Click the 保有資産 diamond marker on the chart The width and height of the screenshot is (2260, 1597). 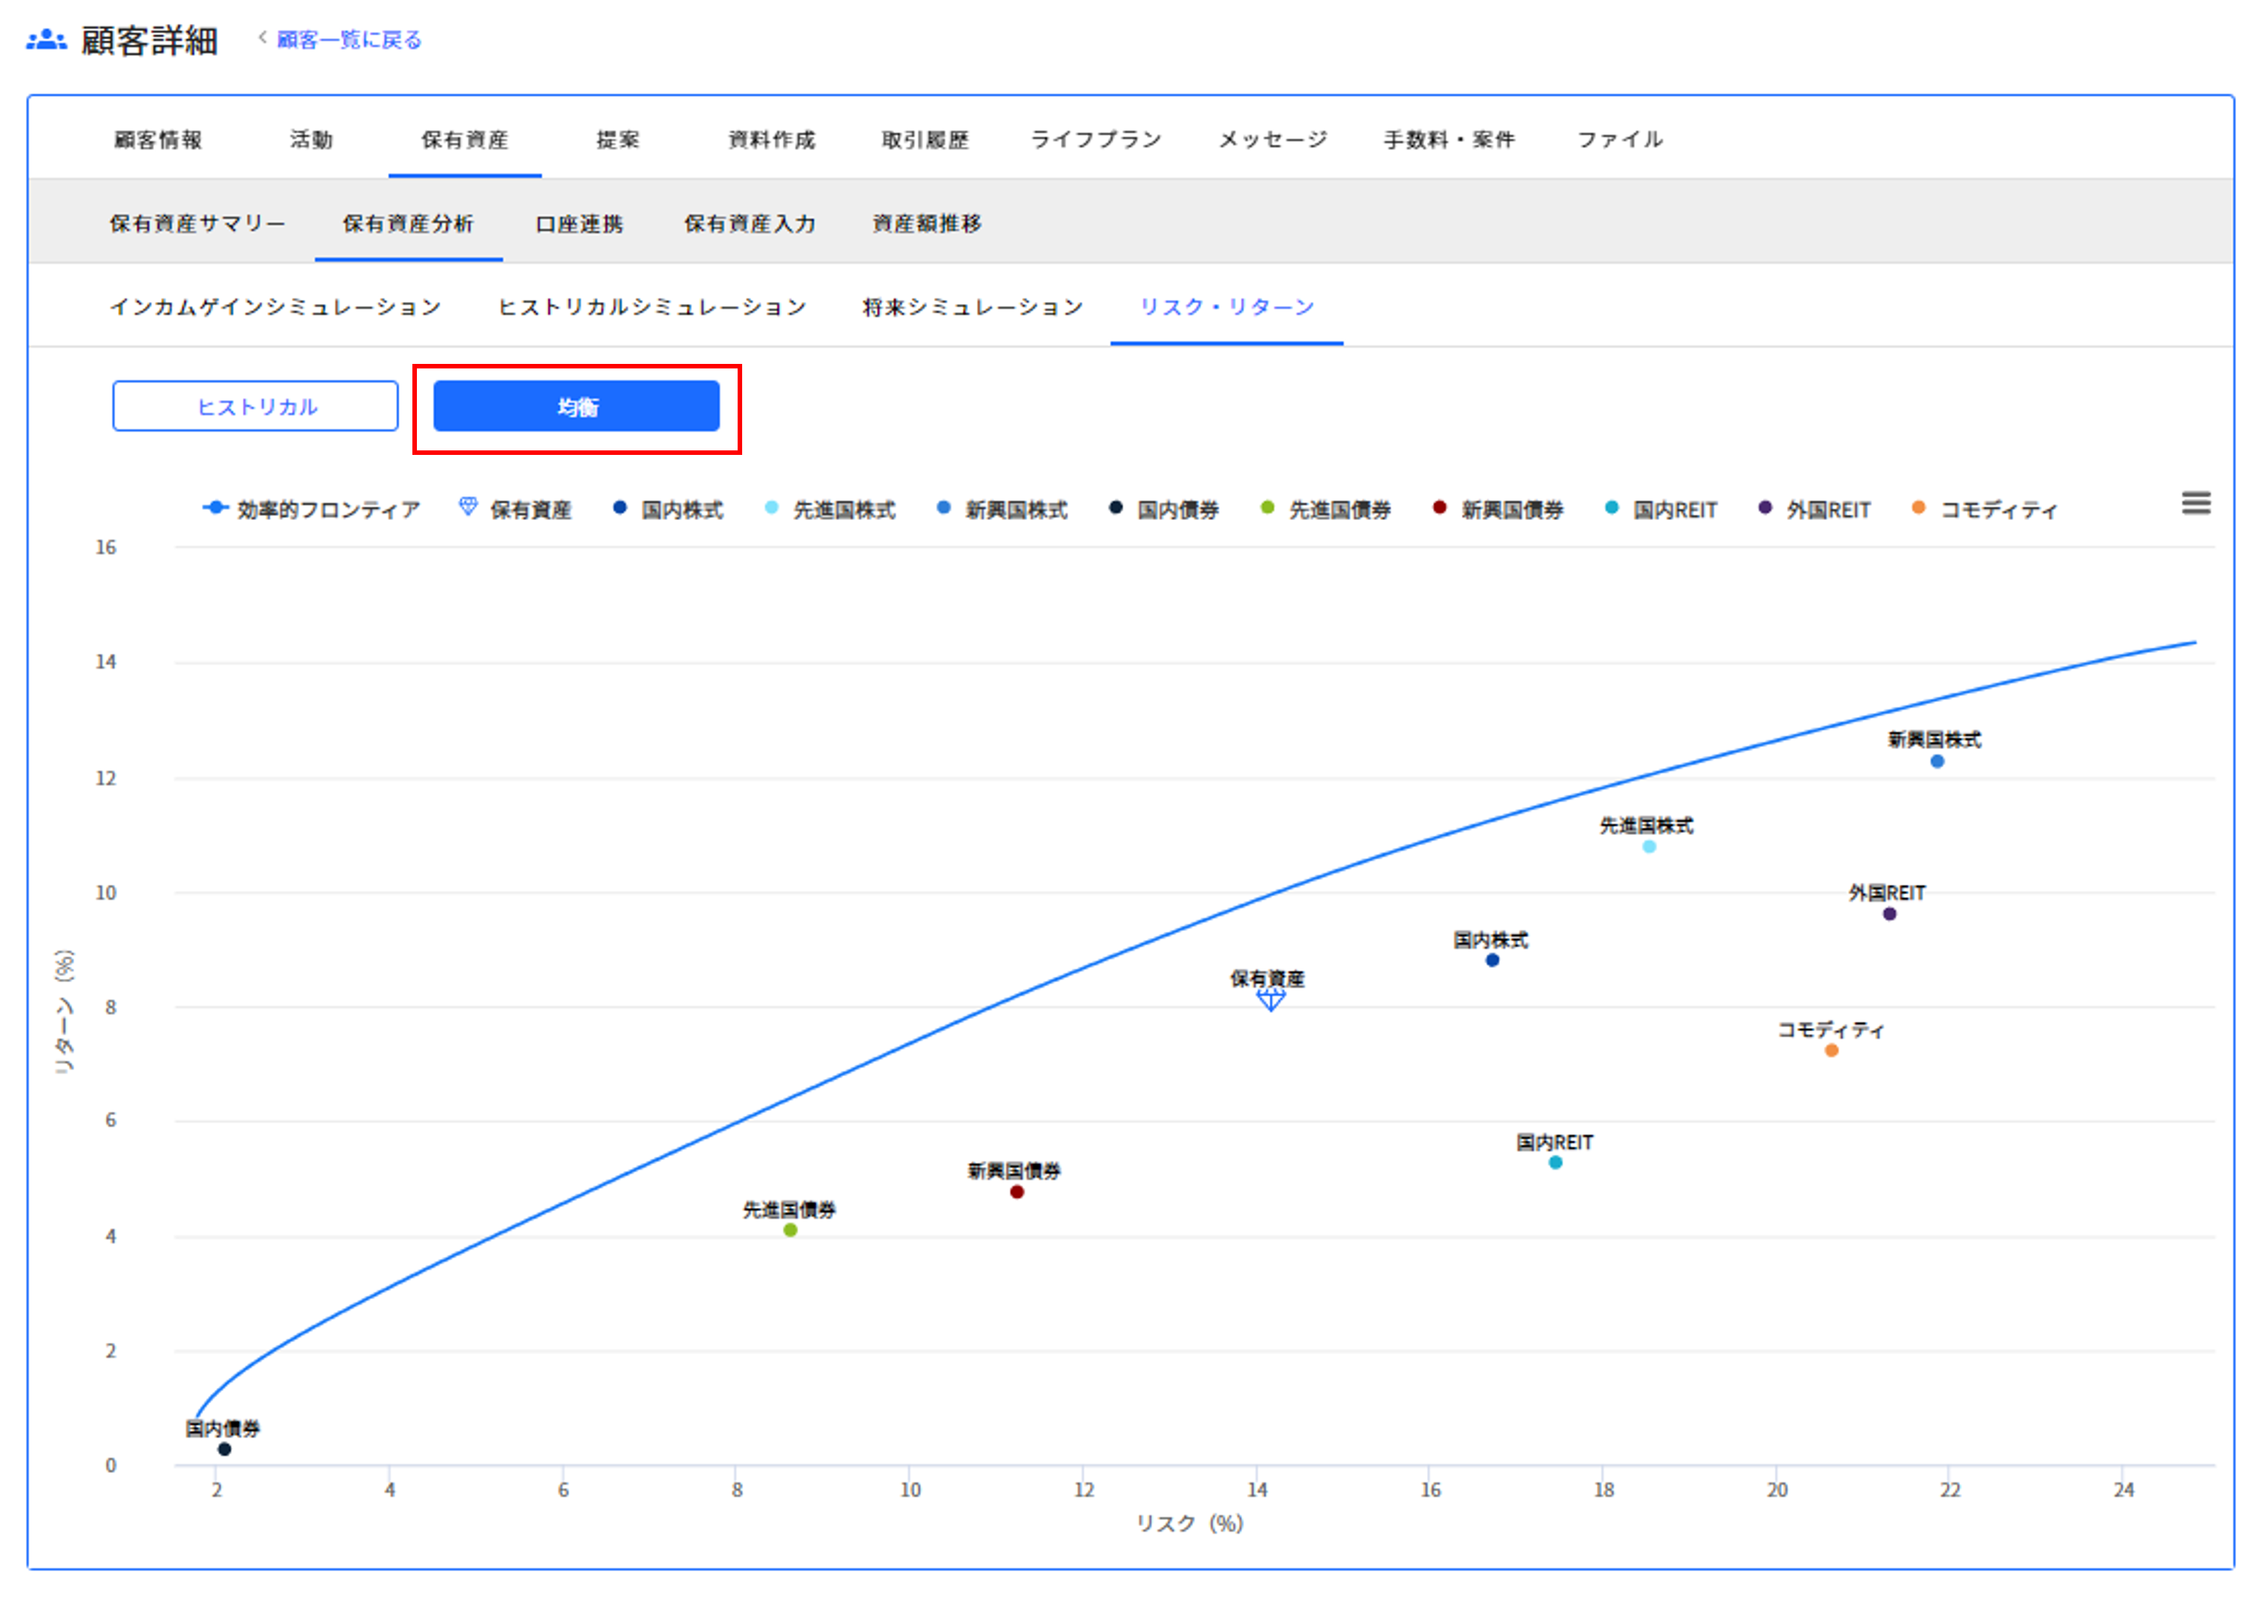click(x=1270, y=999)
